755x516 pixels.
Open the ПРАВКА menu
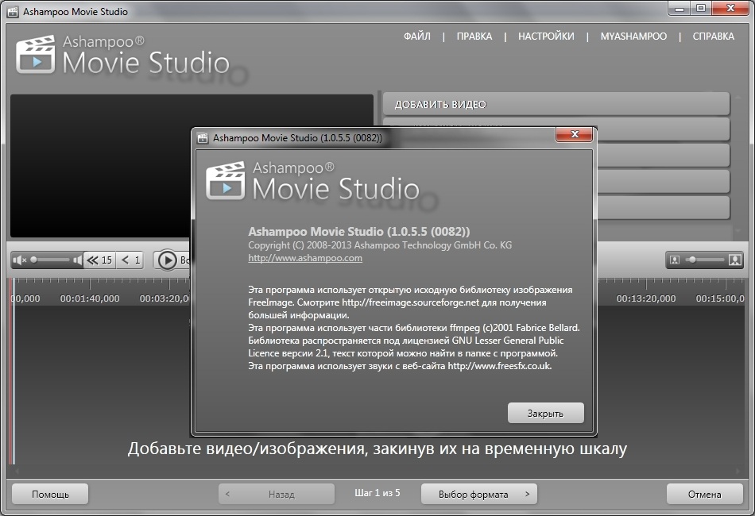point(474,37)
